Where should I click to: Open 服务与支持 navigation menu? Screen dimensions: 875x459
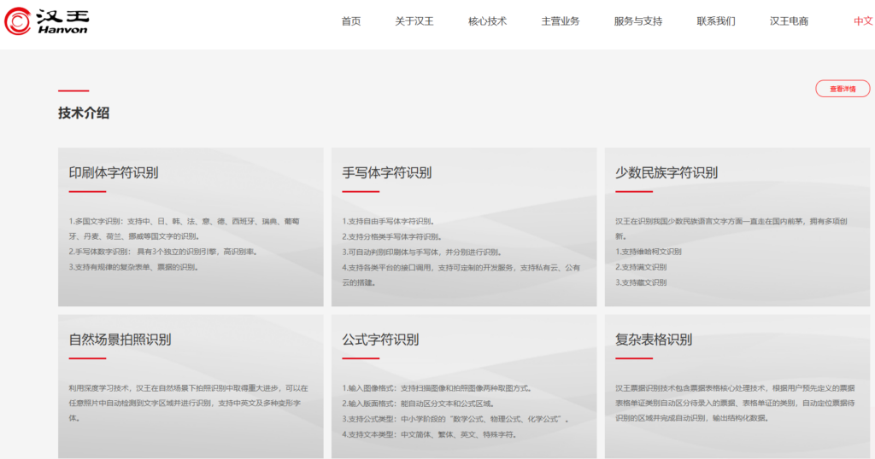pos(637,21)
